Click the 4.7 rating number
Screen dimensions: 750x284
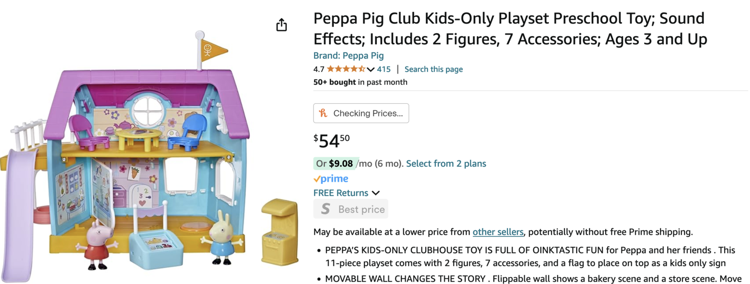[319, 69]
